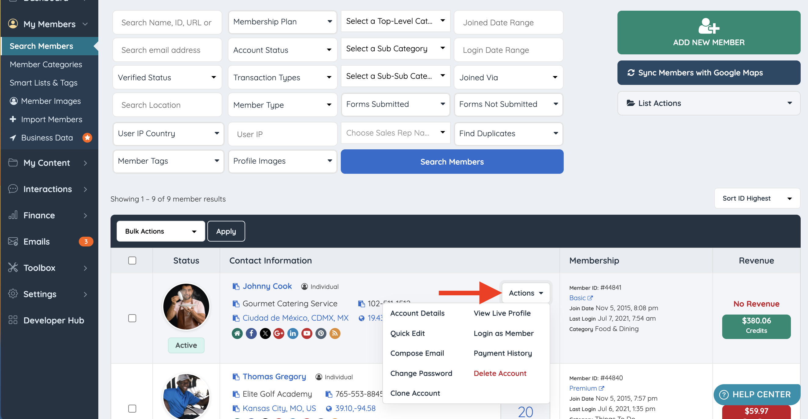This screenshot has width=808, height=419.
Task: Open the List Actions dropdown
Action: click(x=708, y=103)
